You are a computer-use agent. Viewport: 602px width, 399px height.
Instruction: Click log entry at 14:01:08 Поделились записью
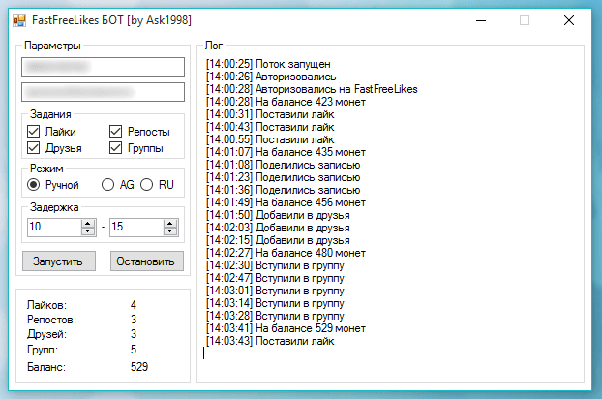283,165
